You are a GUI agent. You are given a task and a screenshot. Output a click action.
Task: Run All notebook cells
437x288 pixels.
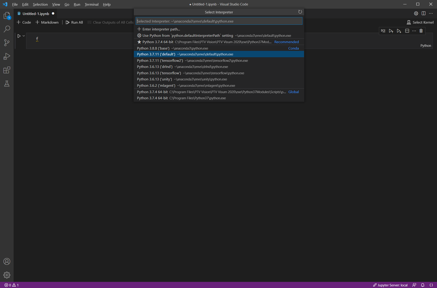[x=74, y=22]
